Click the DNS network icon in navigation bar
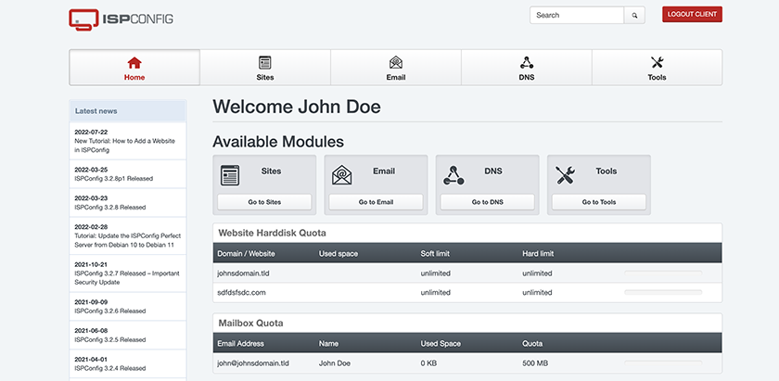Viewport: 779px width, 381px height. point(527,63)
